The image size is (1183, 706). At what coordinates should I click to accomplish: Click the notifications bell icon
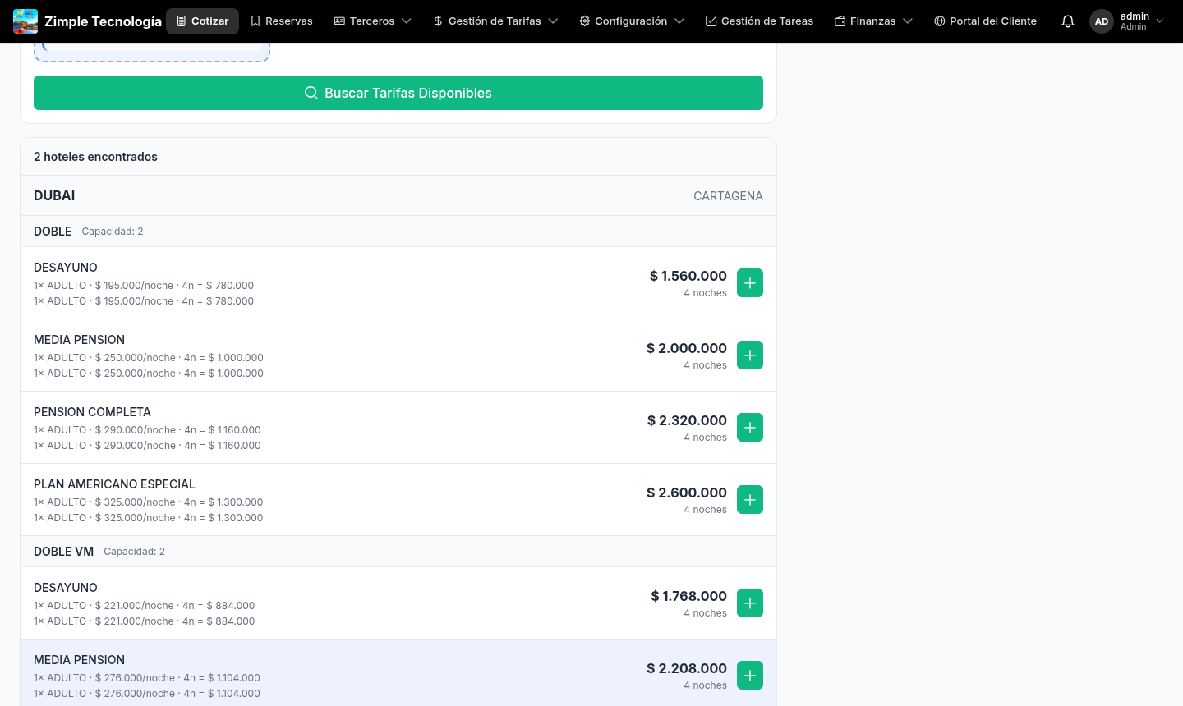(x=1067, y=21)
